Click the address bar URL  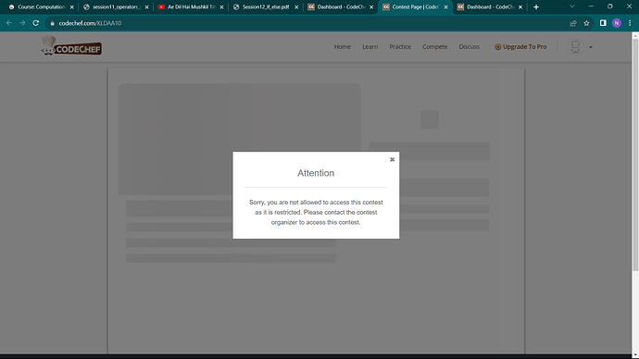90,23
